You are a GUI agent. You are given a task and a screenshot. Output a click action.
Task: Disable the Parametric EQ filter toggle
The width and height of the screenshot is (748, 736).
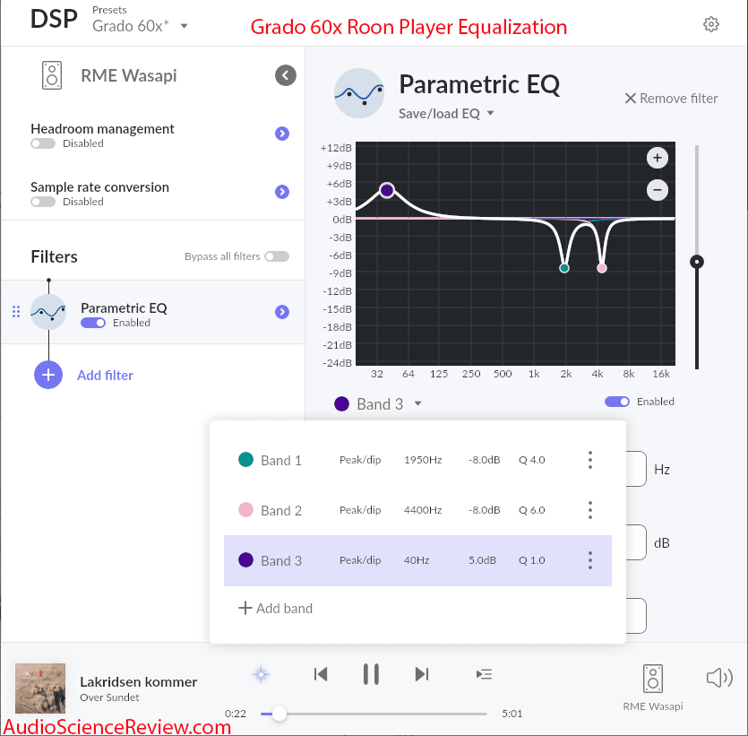pos(93,323)
